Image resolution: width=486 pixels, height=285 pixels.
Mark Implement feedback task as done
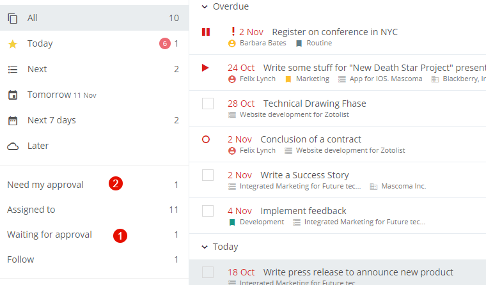point(208,211)
